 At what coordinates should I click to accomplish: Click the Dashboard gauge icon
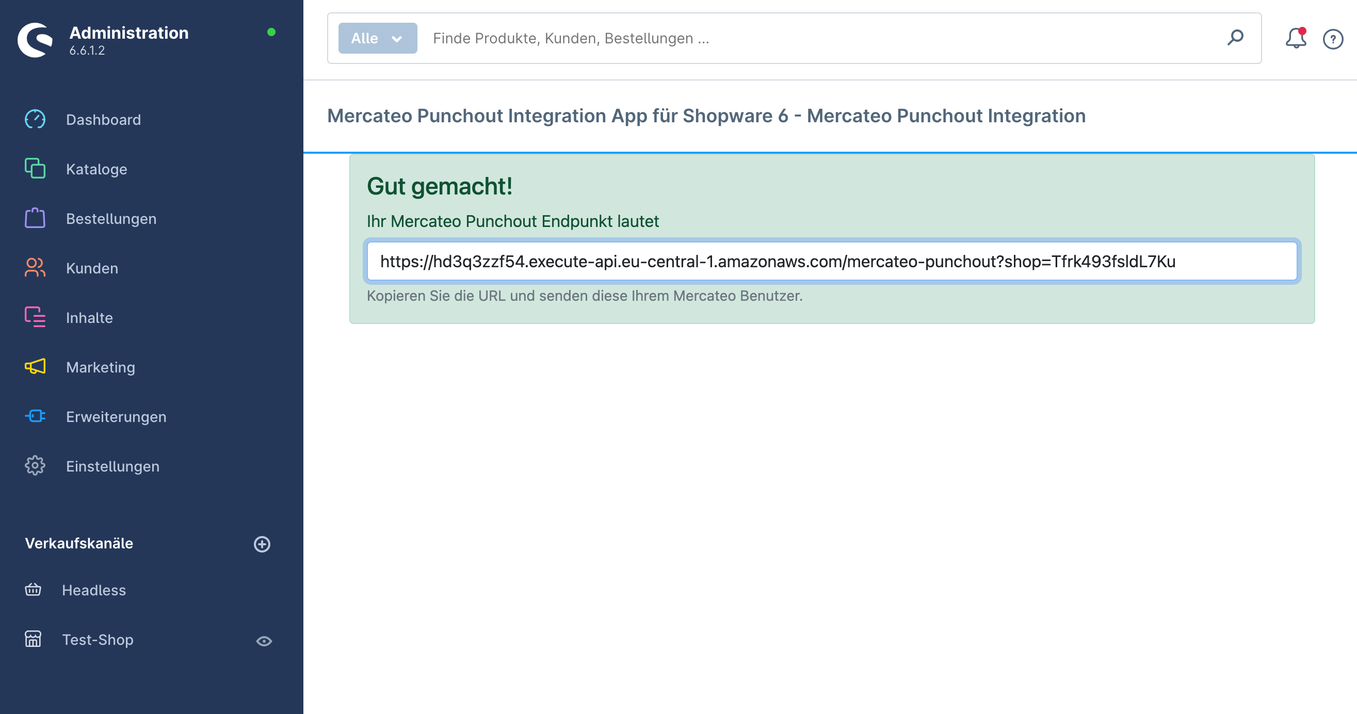pyautogui.click(x=35, y=120)
